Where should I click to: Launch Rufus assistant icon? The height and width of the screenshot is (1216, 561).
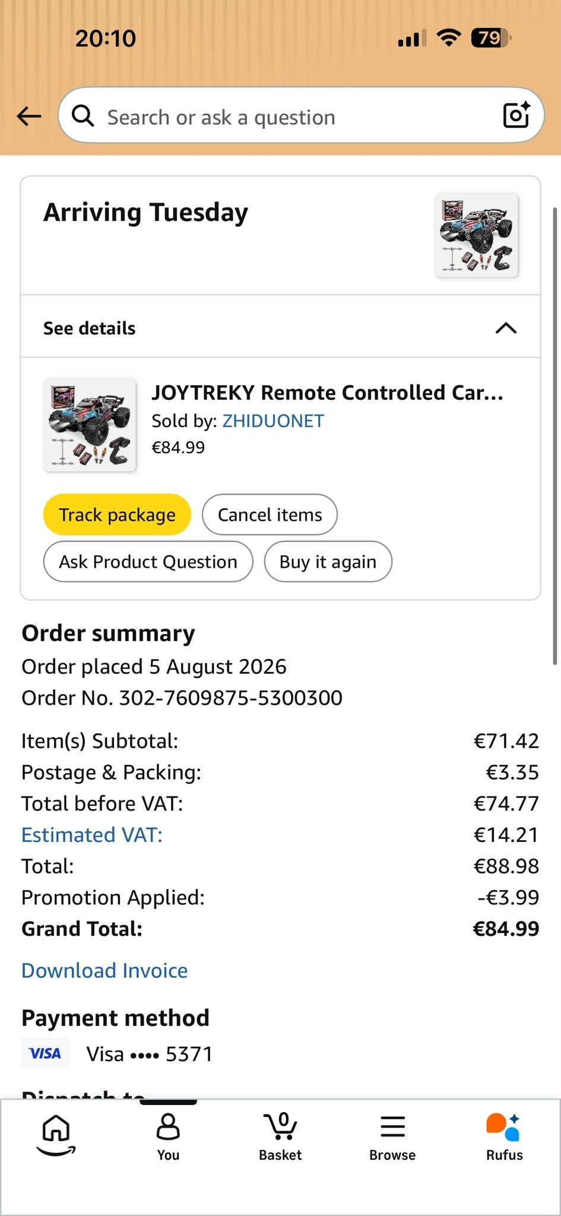tap(504, 1137)
